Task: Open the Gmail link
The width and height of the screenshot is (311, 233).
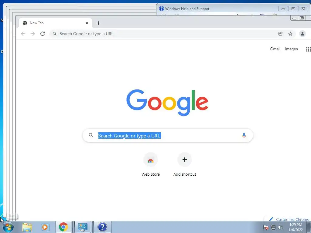Action: pos(275,49)
